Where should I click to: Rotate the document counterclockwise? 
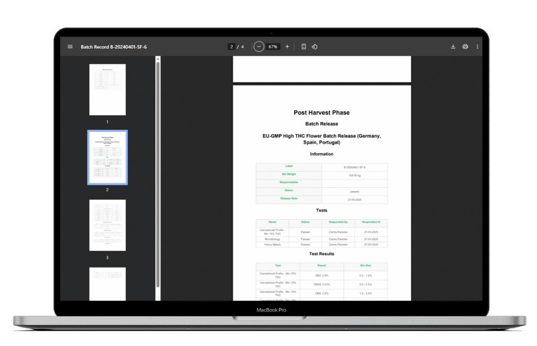tap(315, 47)
